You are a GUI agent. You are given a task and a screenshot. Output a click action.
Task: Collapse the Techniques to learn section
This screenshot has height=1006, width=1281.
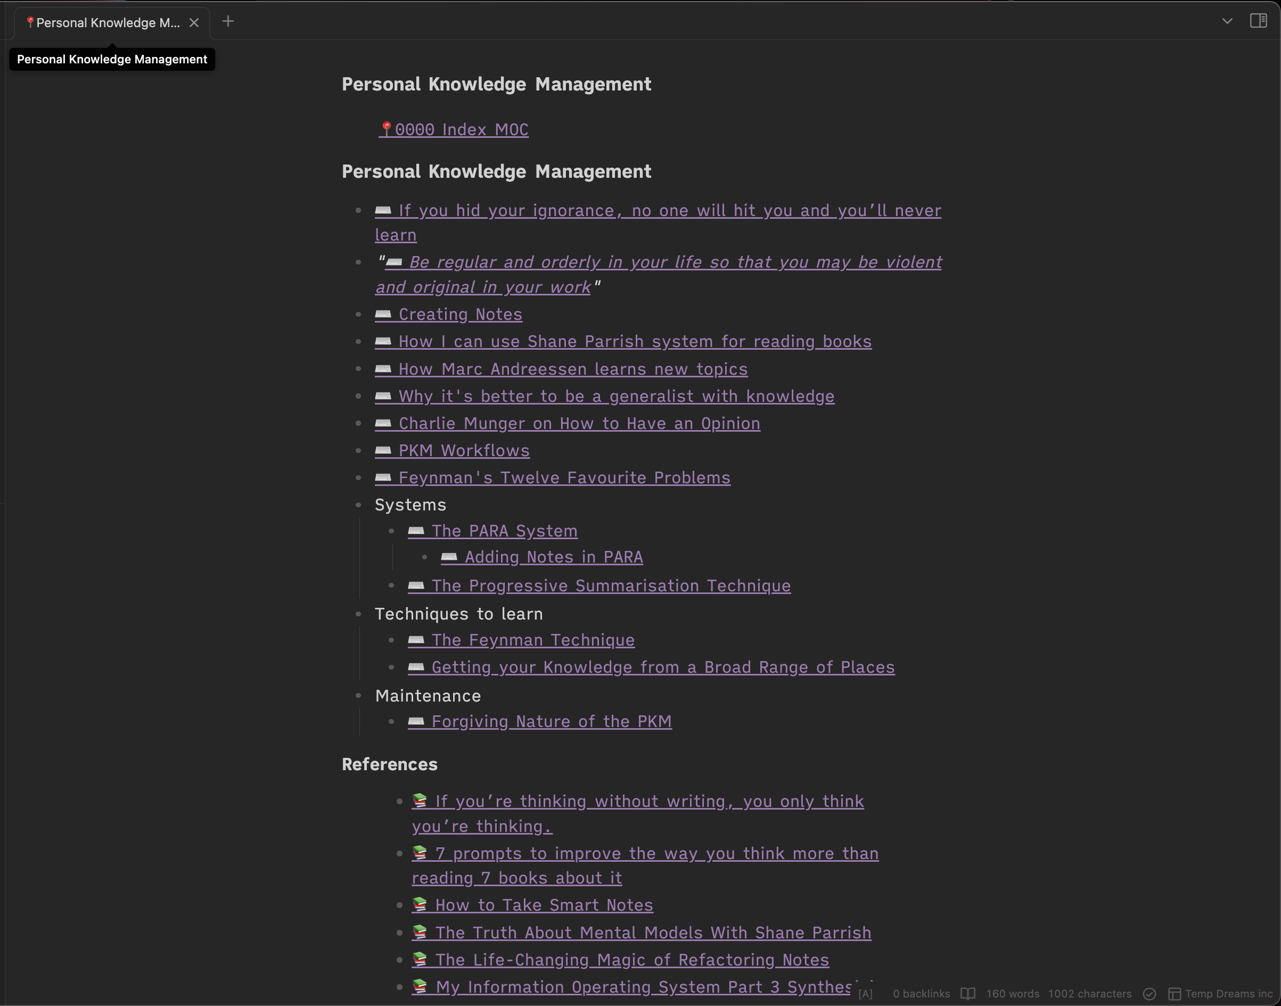pyautogui.click(x=358, y=614)
